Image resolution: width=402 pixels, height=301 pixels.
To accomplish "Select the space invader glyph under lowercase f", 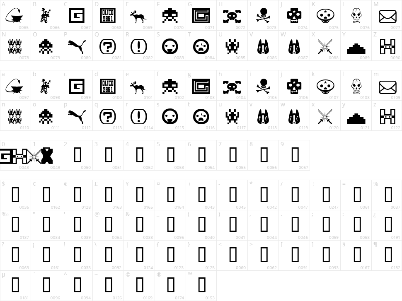I will [170, 87].
